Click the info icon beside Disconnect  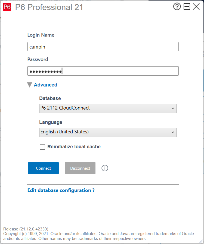(105, 168)
